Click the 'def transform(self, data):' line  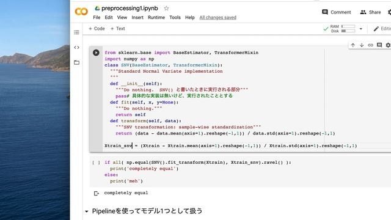click(x=145, y=121)
